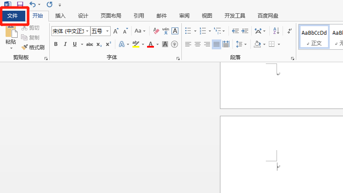Expand the line spacing dropdown
The height and width of the screenshot is (193, 343).
point(245,44)
